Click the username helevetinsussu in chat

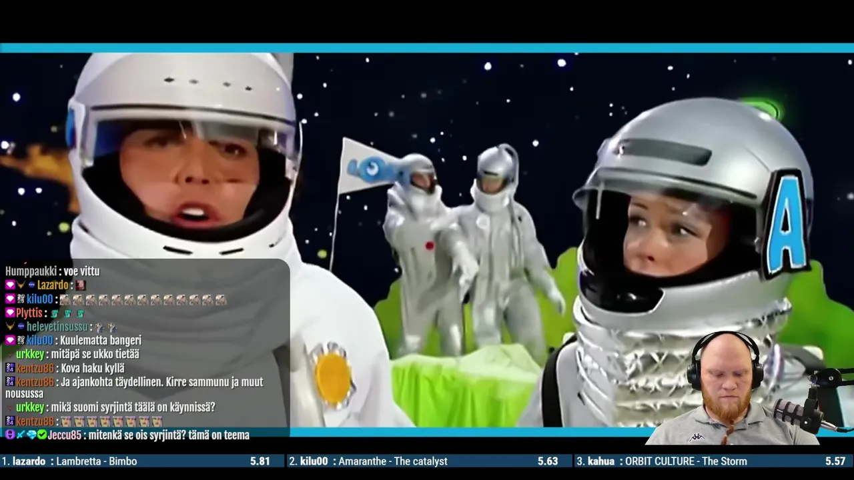(x=57, y=327)
